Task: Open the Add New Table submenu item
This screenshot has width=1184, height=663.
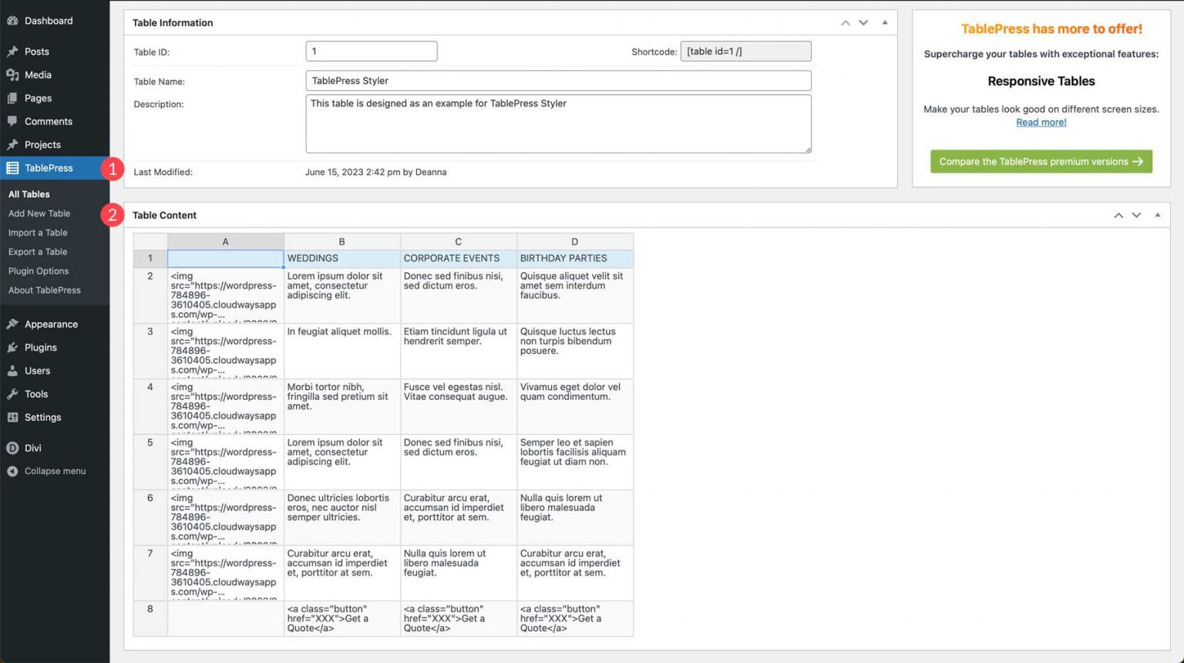Action: click(x=39, y=214)
